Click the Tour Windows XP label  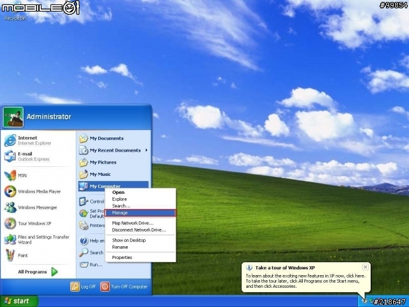point(35,223)
